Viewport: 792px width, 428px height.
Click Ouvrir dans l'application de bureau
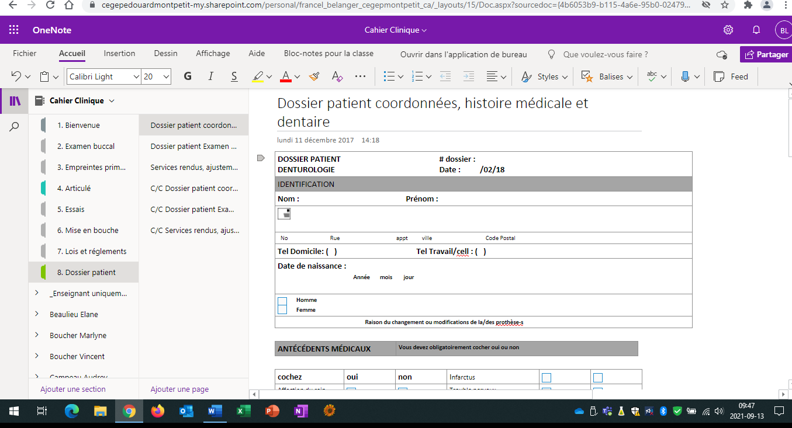pyautogui.click(x=464, y=54)
